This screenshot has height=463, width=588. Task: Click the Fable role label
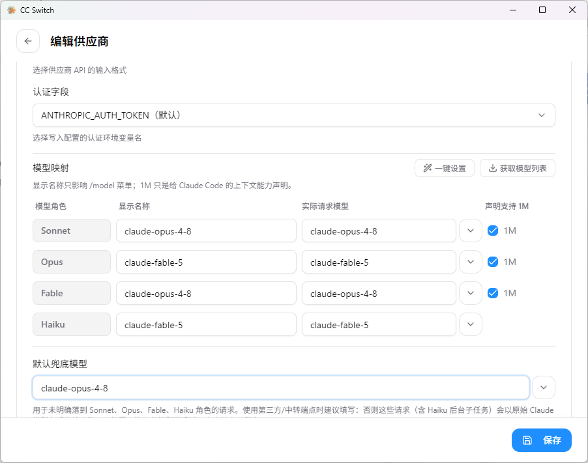[x=72, y=293]
